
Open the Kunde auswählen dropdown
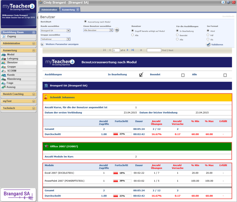tap(68, 31)
